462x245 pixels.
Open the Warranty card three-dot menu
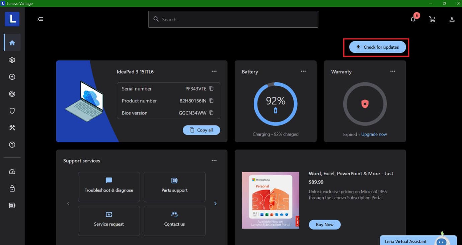pyautogui.click(x=392, y=71)
